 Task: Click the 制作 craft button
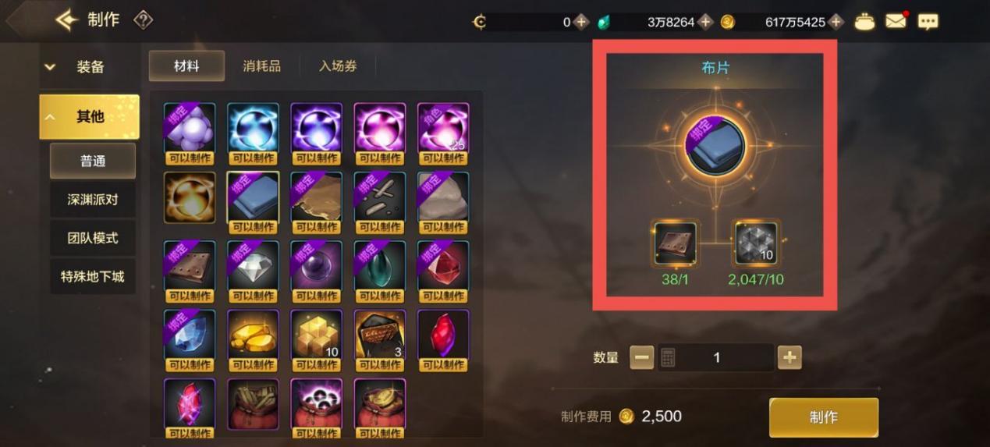click(824, 417)
